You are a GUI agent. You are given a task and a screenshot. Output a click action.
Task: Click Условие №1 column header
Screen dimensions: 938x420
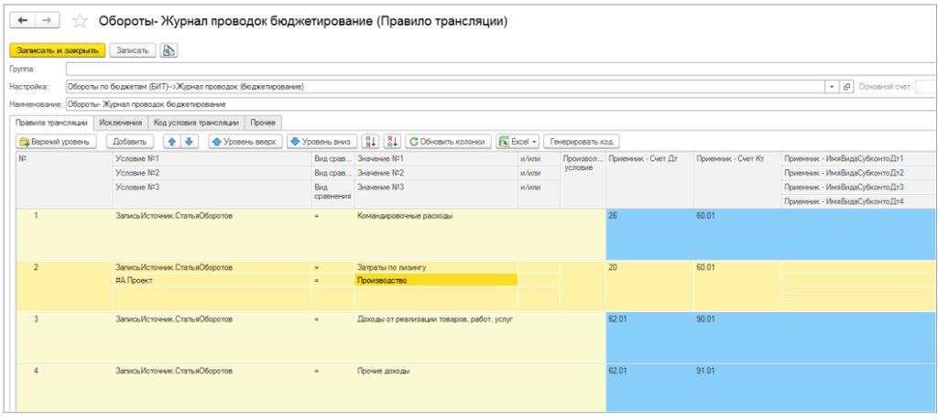212,158
